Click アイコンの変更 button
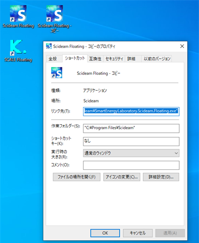This screenshot has width=199, height=243. click(x=121, y=177)
